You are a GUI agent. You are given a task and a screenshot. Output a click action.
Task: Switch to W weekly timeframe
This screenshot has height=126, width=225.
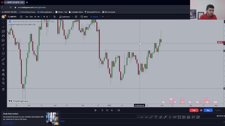pos(44,17)
